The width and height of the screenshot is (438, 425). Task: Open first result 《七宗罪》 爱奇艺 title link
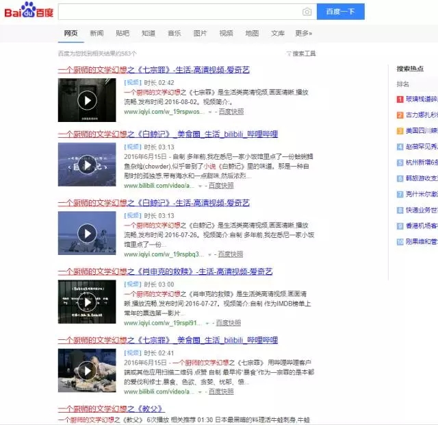click(x=153, y=70)
